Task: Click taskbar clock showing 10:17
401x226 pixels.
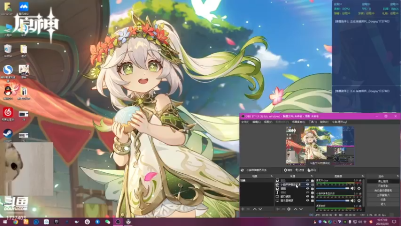Action: pos(382,222)
